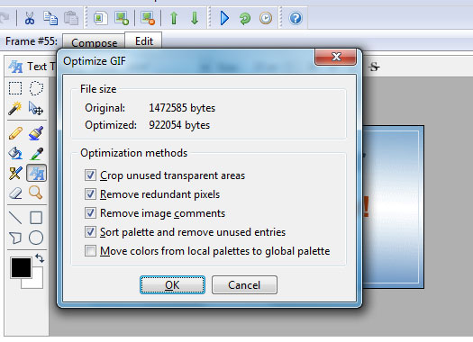
Task: Select the freeform lasso selection tool
Action: click(x=36, y=88)
